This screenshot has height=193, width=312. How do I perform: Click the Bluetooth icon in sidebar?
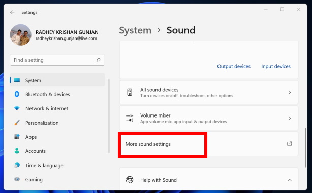click(x=17, y=94)
